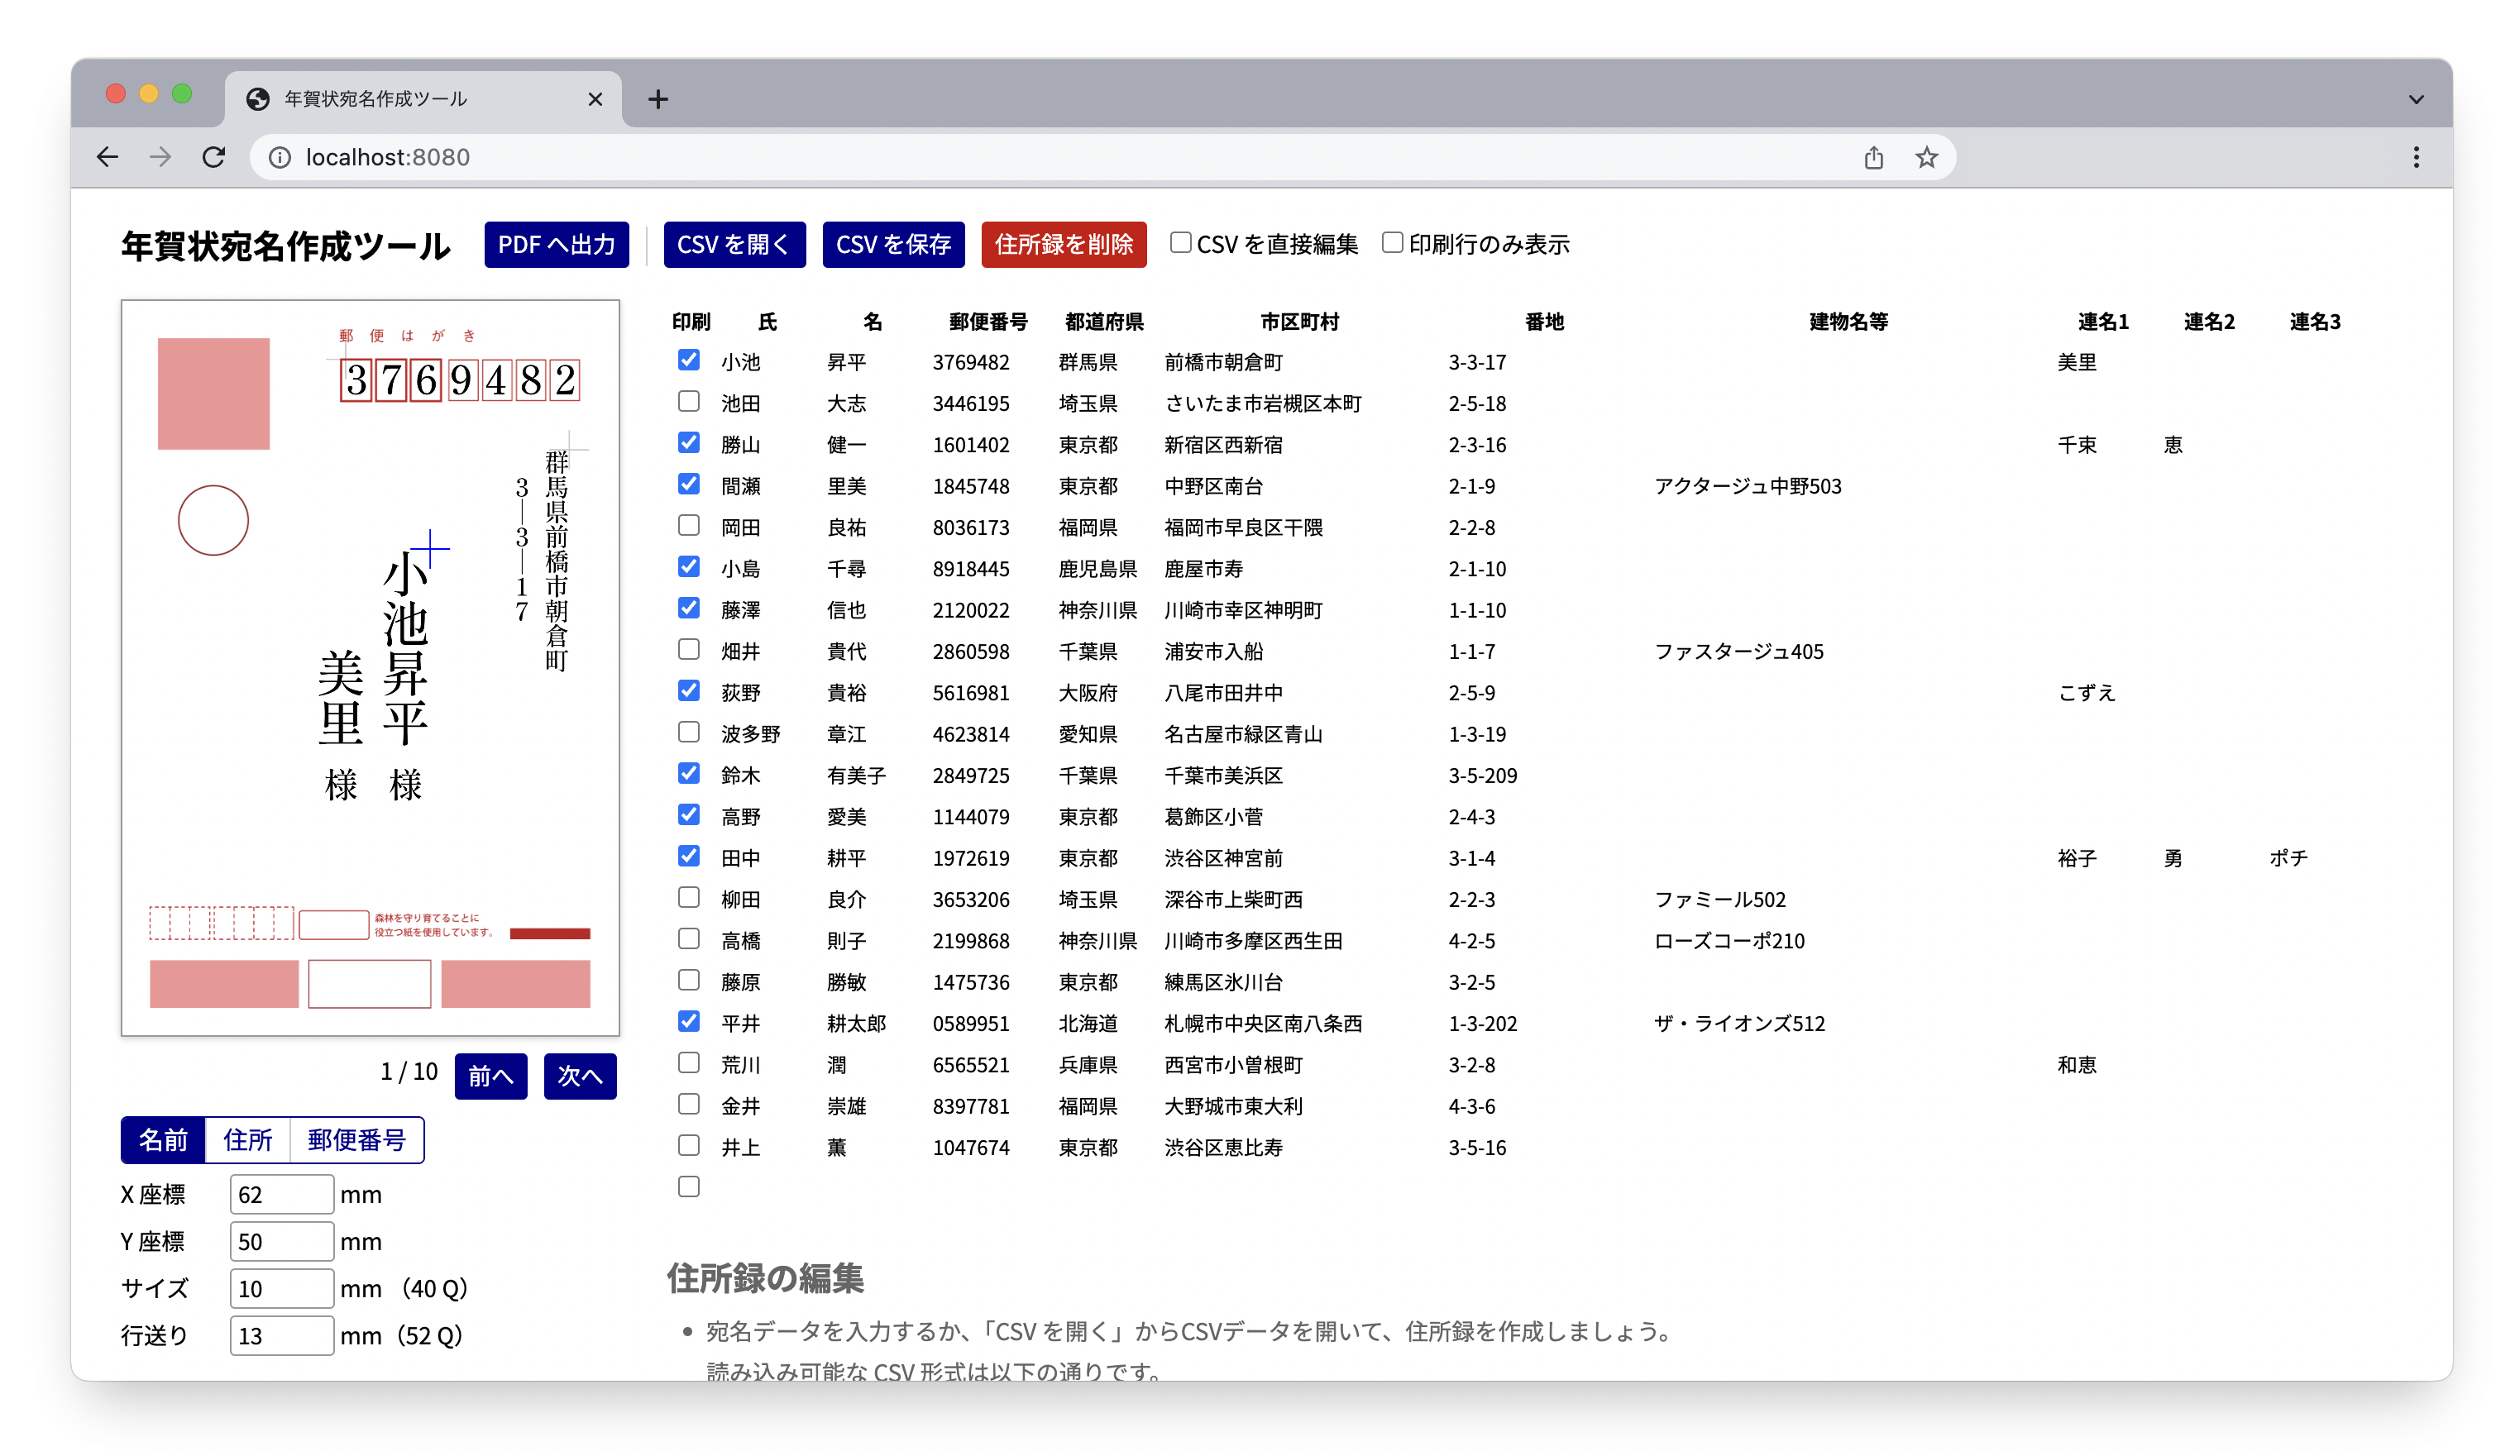The image size is (2520, 1456).
Task: Reload the page with refresh icon
Action: tap(213, 157)
